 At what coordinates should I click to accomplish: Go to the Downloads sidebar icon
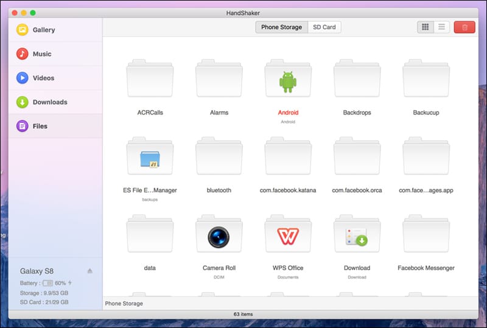[x=23, y=102]
